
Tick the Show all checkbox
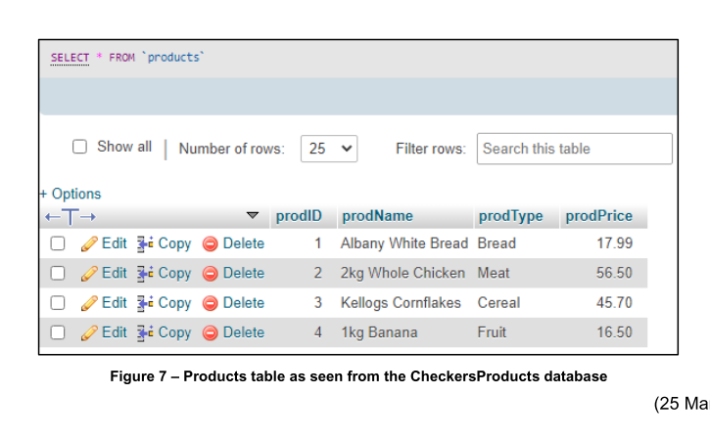[x=79, y=147]
